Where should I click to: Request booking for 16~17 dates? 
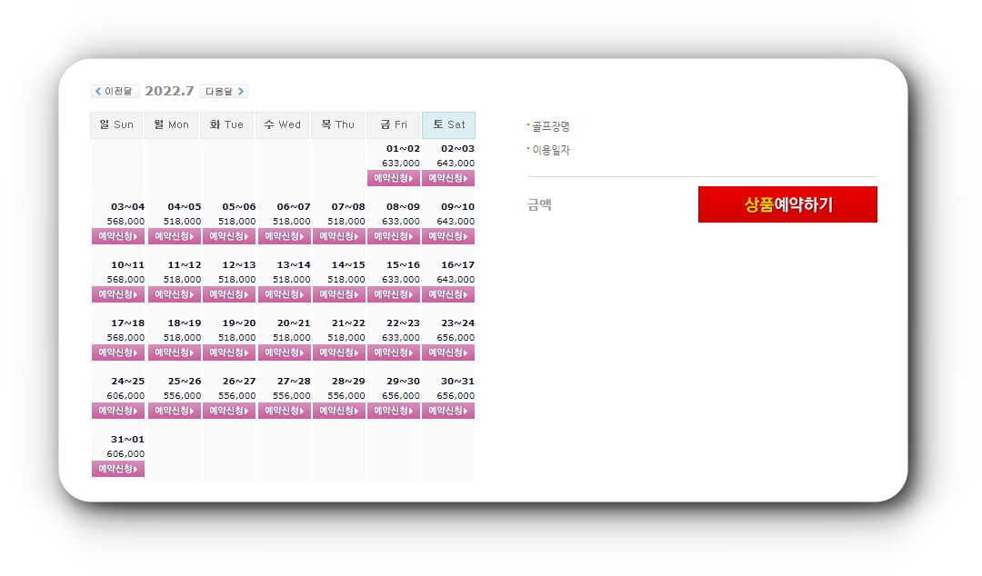447,295
